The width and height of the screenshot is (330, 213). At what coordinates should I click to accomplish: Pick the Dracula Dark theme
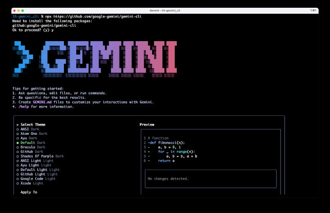[31, 147]
